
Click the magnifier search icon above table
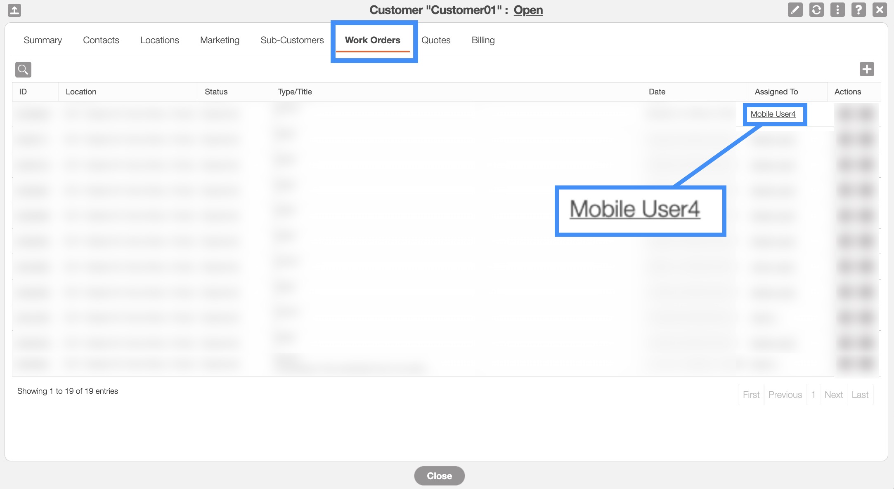[x=23, y=69]
